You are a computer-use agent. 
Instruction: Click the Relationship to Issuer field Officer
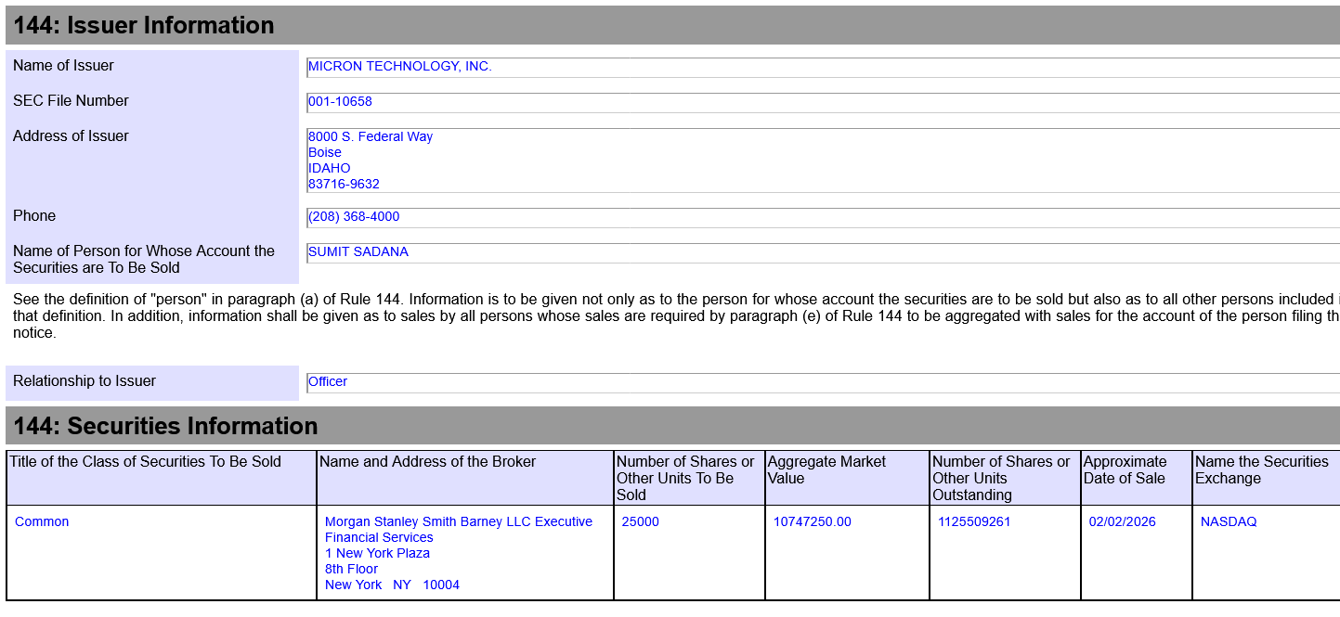[x=823, y=382]
